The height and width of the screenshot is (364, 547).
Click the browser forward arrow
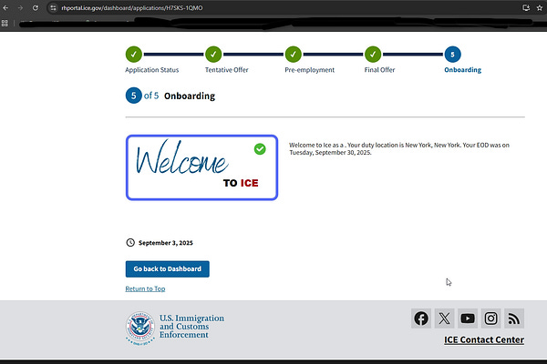[20, 7]
